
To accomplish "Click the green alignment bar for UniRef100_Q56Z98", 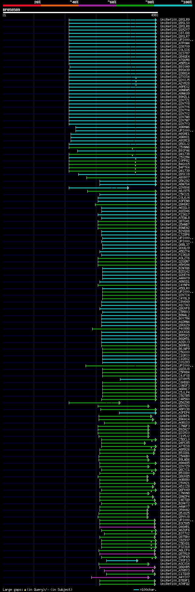I will 94,403.
